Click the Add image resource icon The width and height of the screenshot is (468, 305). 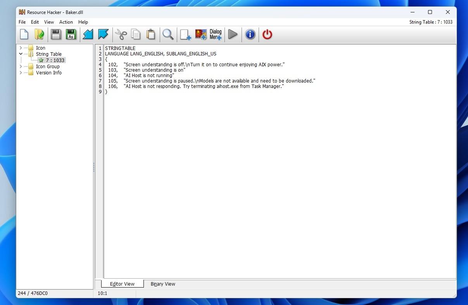click(x=201, y=34)
